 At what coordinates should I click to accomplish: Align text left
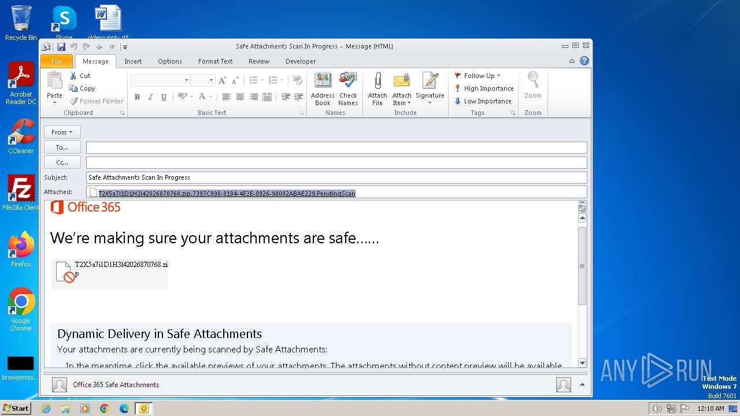(x=227, y=97)
